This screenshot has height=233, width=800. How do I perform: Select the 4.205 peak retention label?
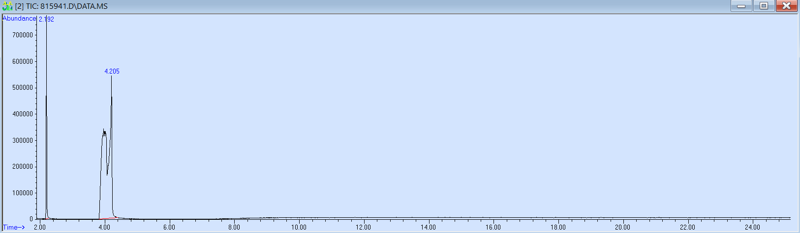[x=112, y=72]
